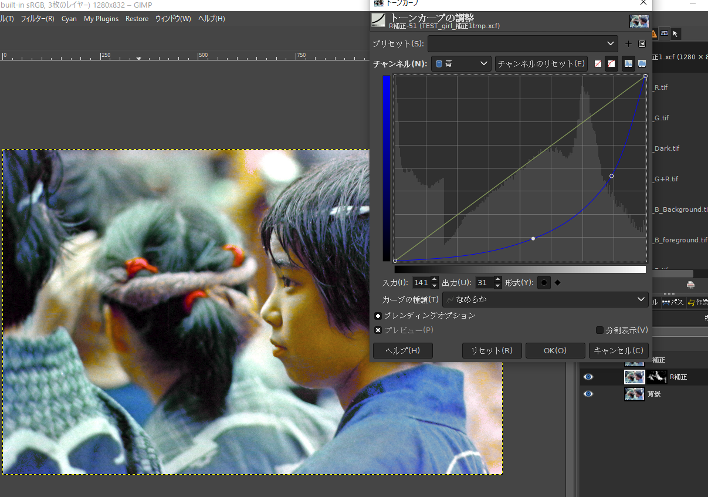Click the OK(O) button to apply curves
Viewport: 708px width, 497px height.
555,350
